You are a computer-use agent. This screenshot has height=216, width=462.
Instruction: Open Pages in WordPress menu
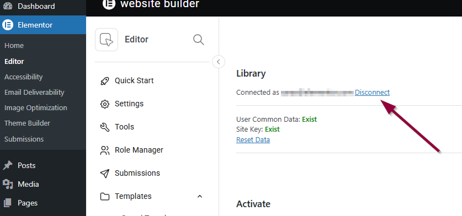(28, 203)
